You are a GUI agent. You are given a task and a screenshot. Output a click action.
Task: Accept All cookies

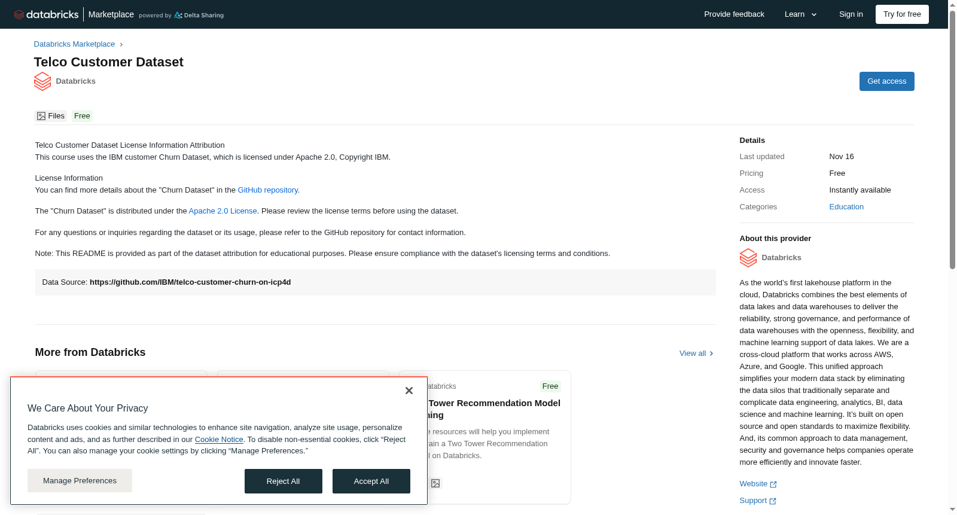(x=371, y=482)
